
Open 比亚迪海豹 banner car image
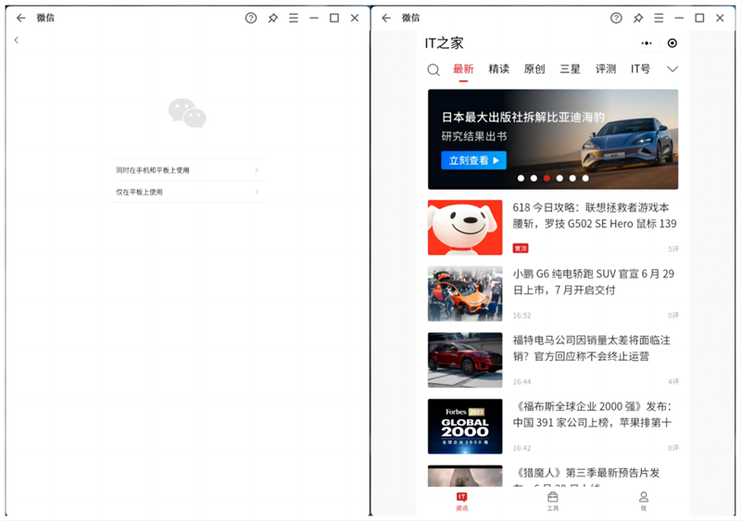pos(626,144)
